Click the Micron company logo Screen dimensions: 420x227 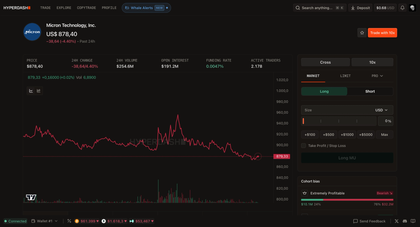(x=32, y=32)
